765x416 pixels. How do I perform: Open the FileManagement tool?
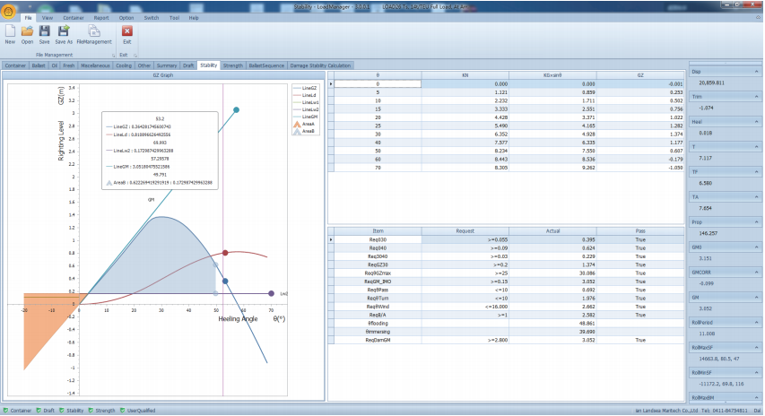coord(94,31)
